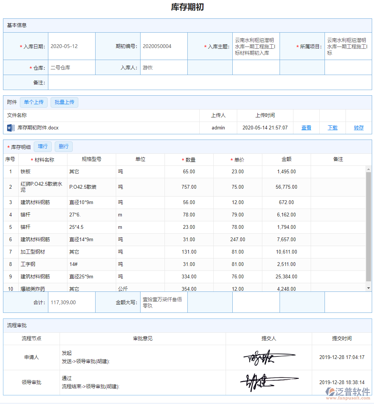Click the 仓库 field showing 二号仓库
The image size is (374, 404).
71,68
